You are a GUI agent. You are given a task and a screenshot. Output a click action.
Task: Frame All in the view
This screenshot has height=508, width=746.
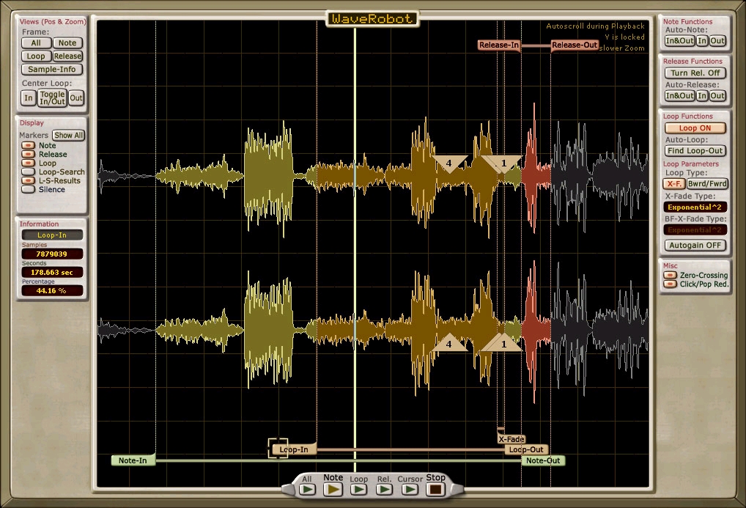(36, 43)
